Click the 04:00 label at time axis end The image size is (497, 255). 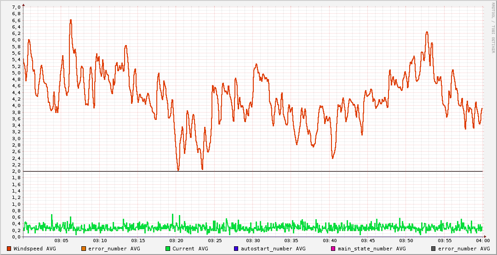pyautogui.click(x=482, y=241)
